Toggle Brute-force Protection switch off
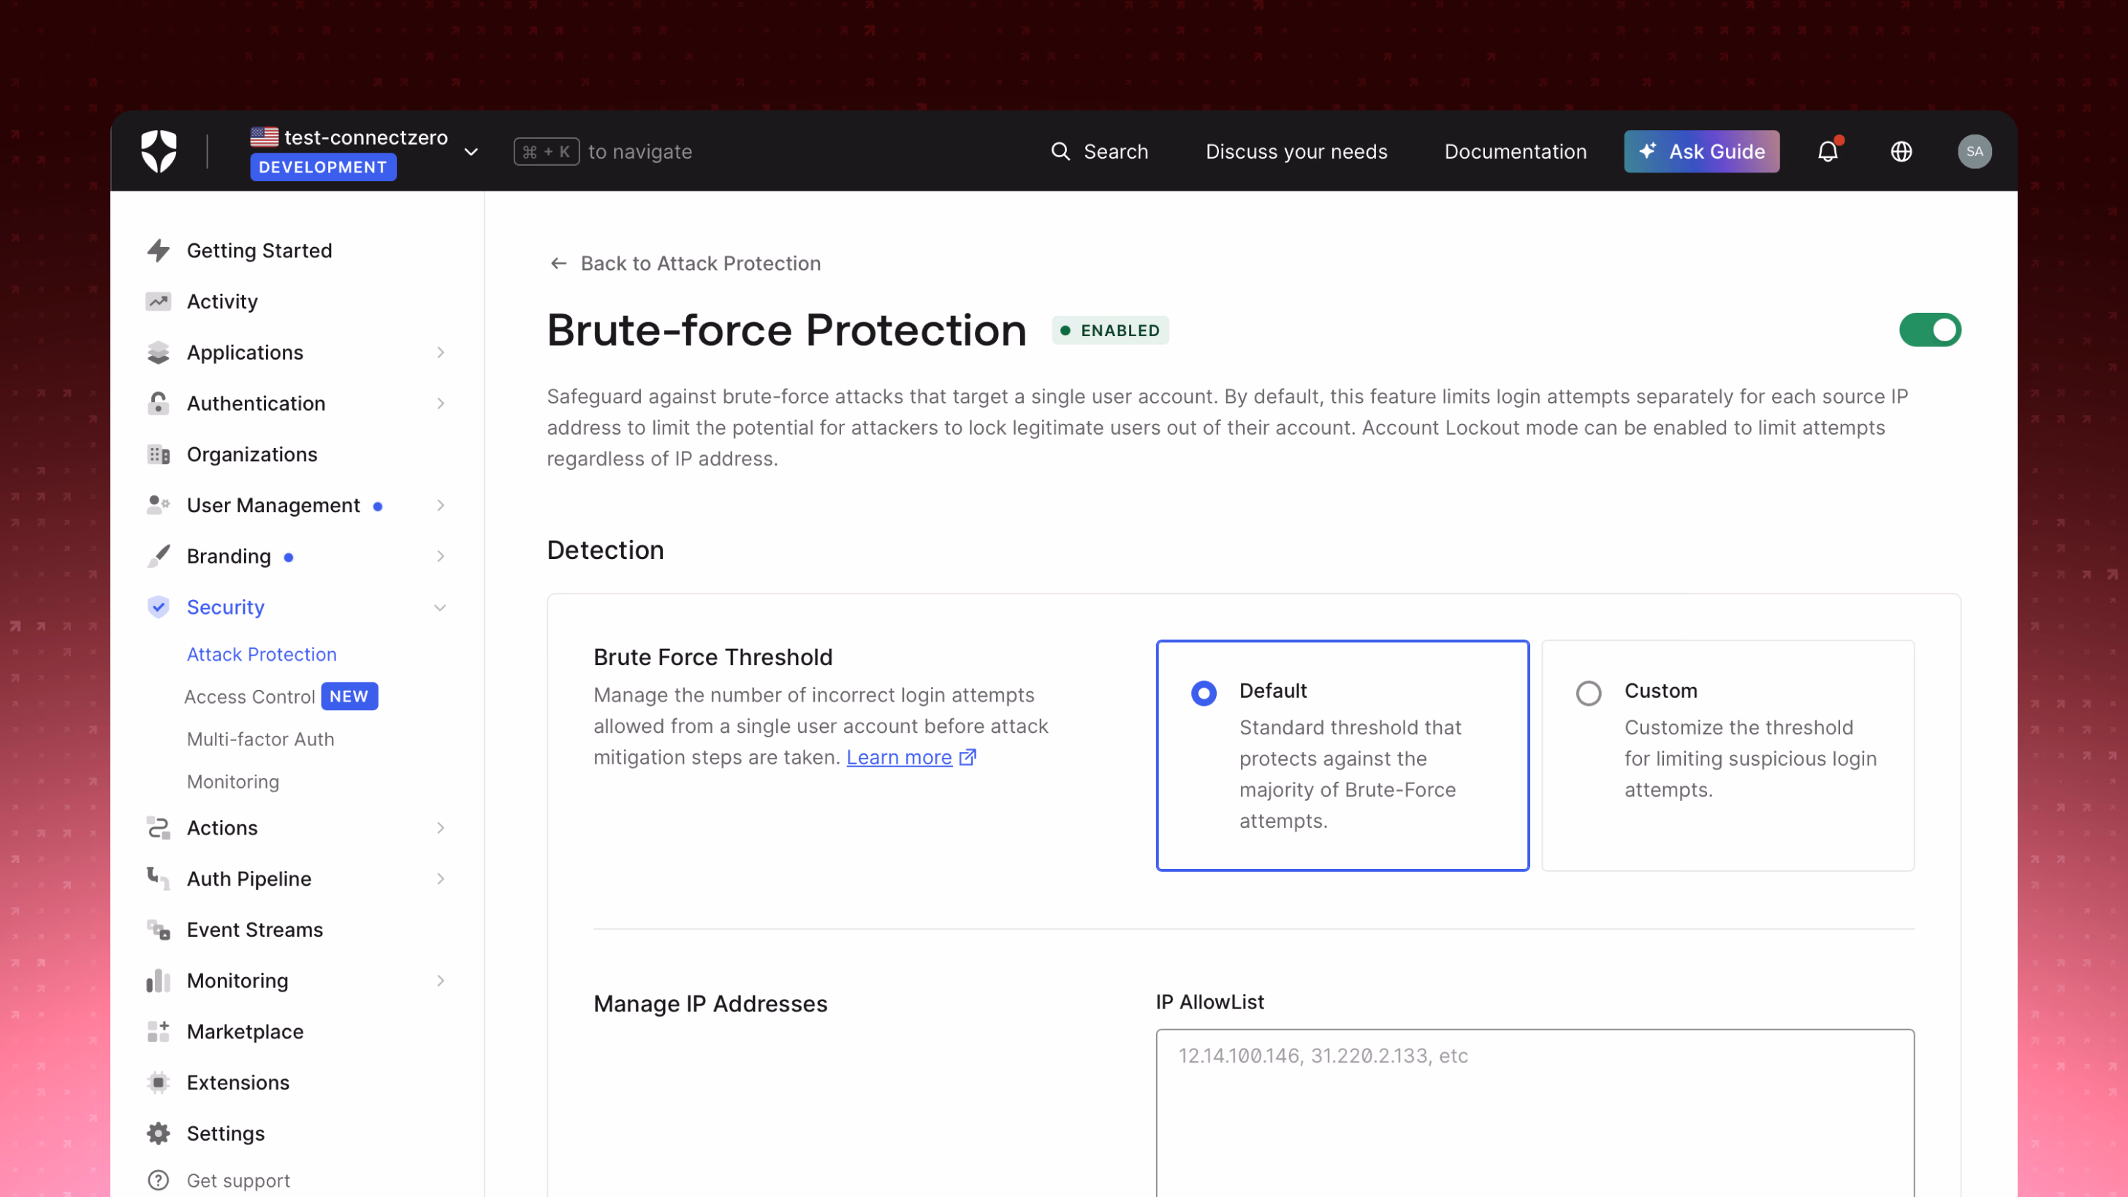 [1930, 330]
